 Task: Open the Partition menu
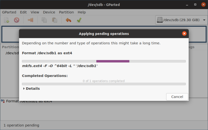66,12
